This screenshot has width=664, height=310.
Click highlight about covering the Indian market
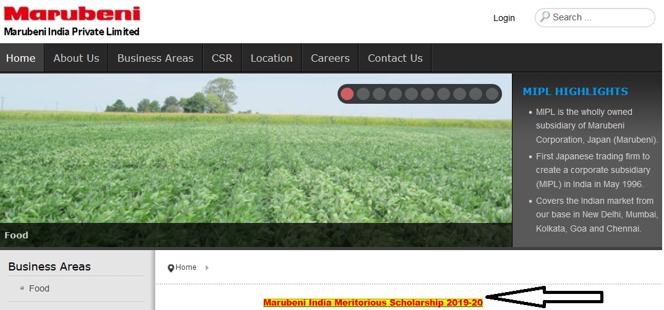click(596, 214)
